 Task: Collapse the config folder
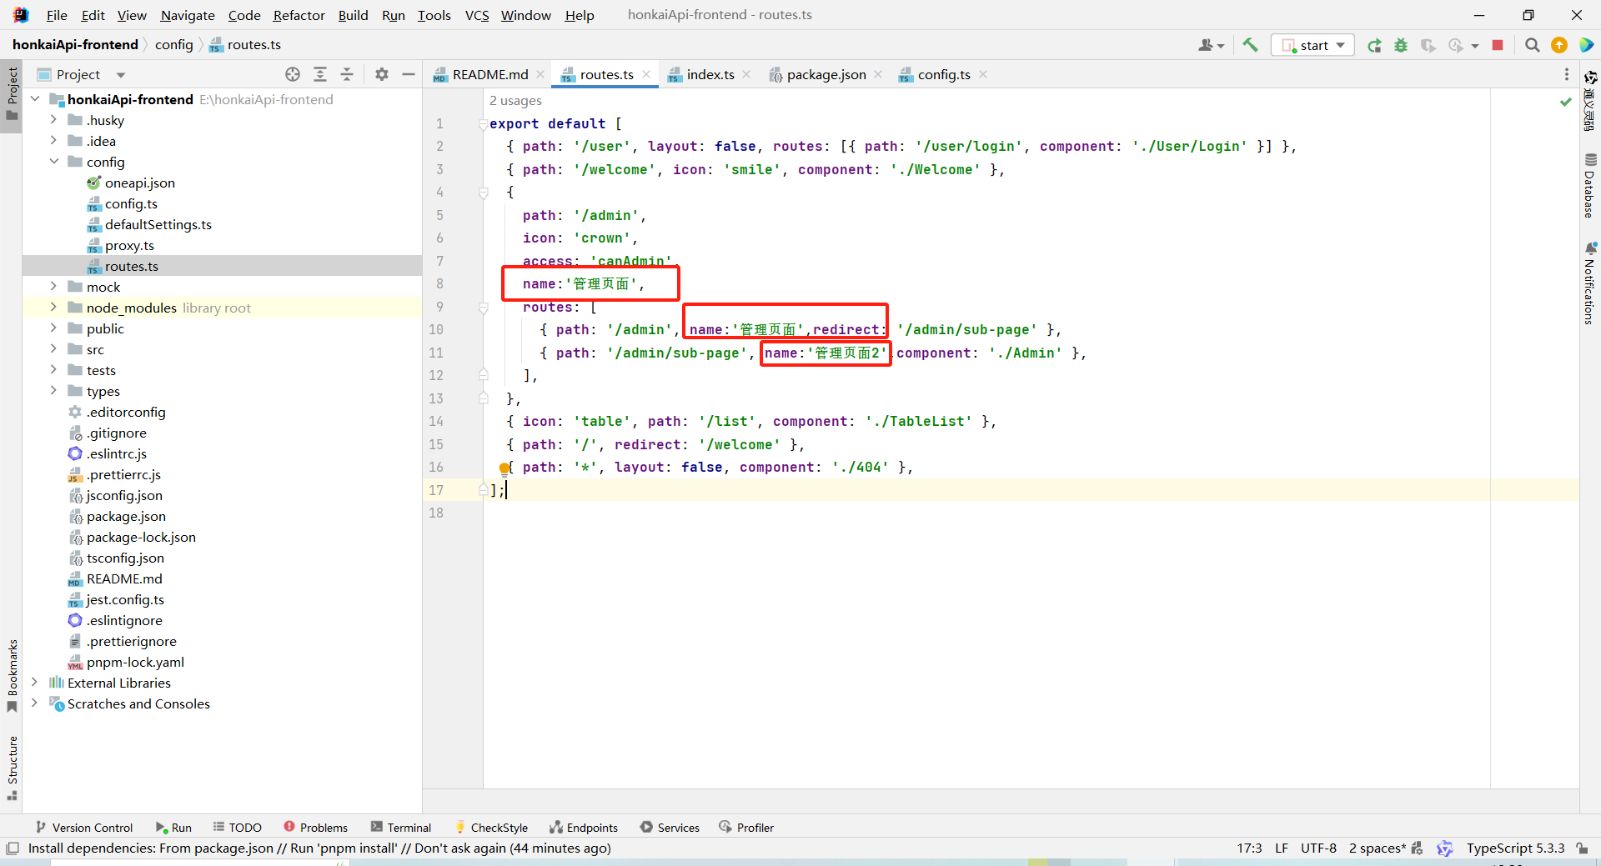pos(53,162)
